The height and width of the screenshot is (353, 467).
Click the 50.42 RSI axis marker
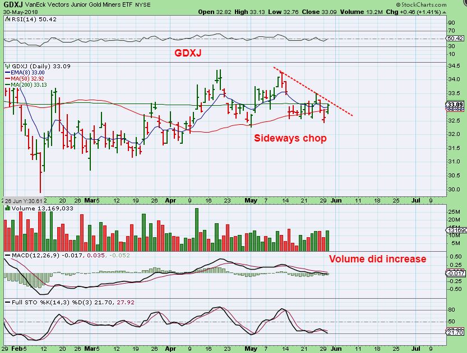pyautogui.click(x=455, y=39)
